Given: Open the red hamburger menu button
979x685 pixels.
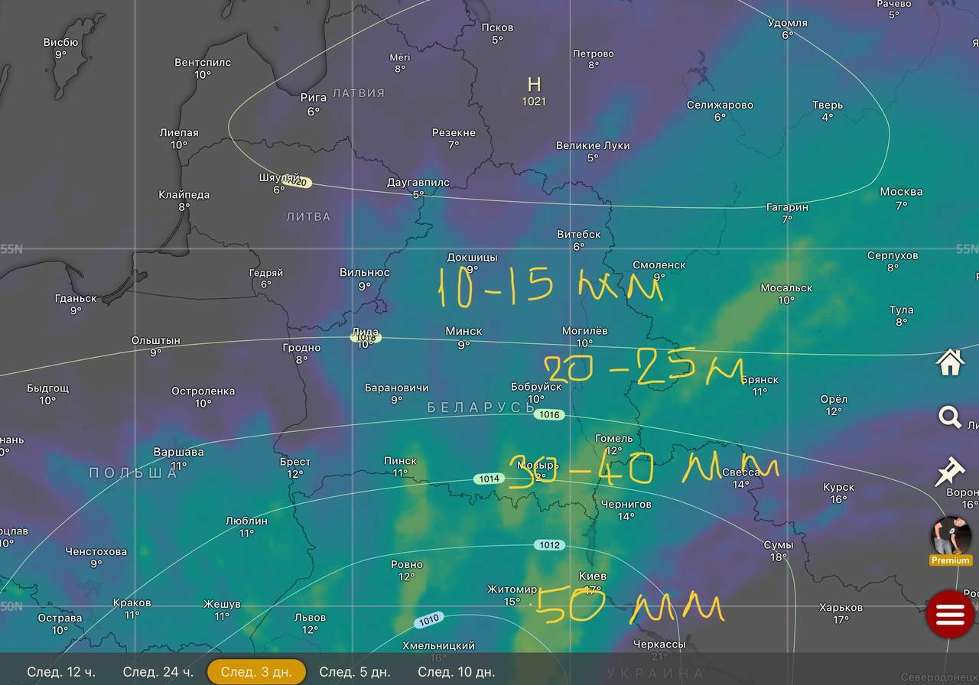Looking at the screenshot, I should 950,614.
